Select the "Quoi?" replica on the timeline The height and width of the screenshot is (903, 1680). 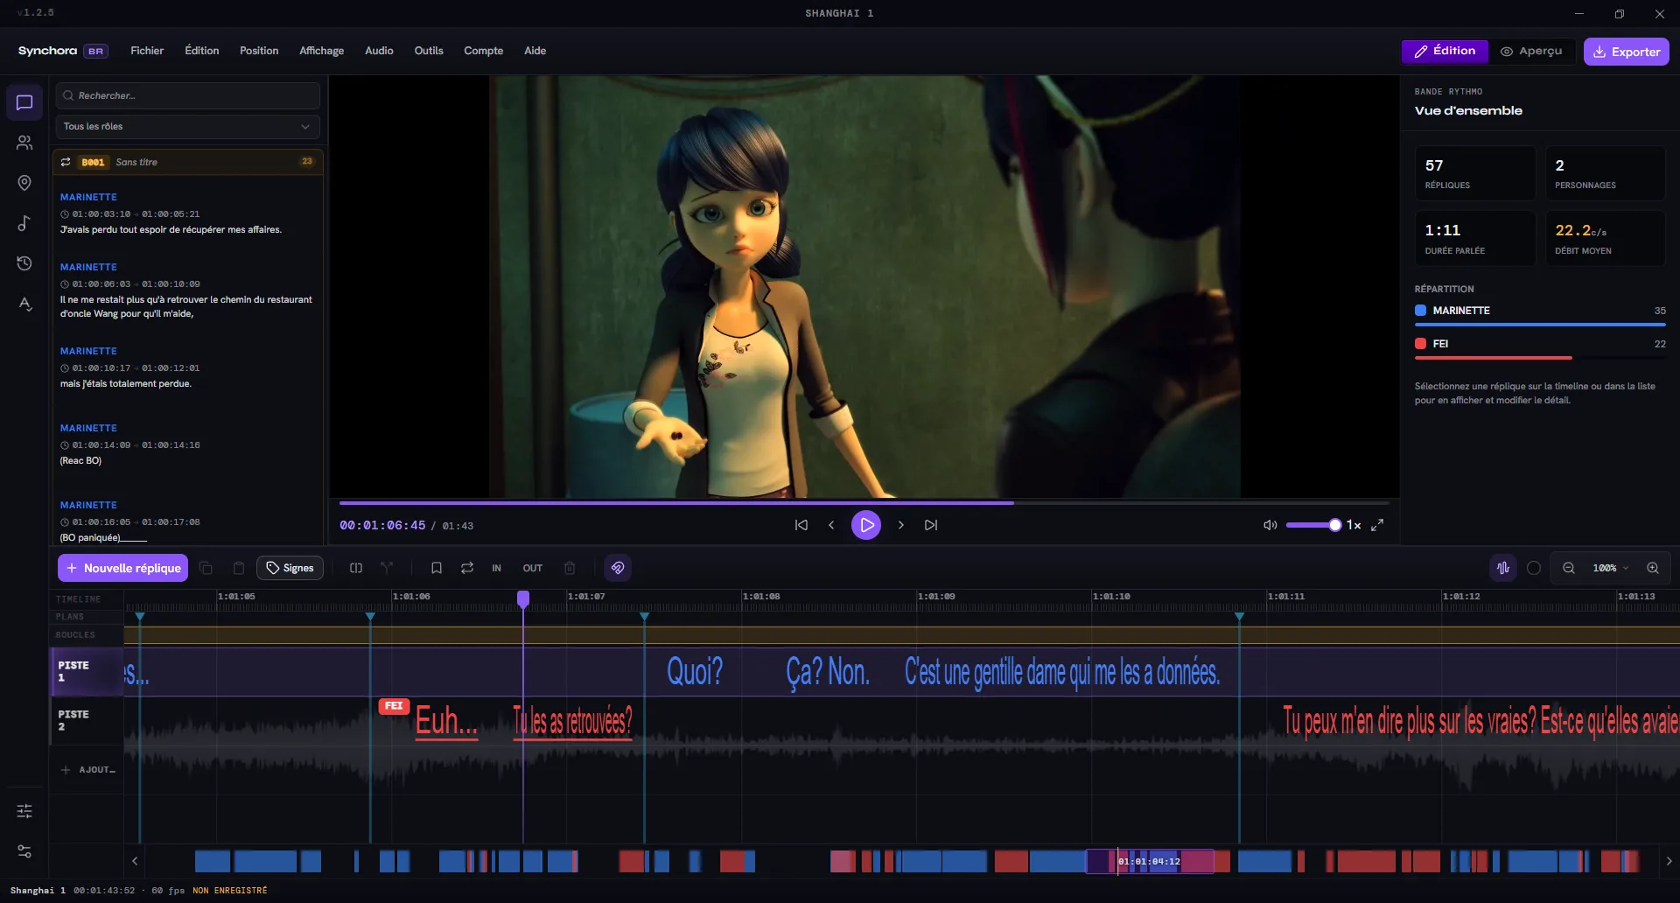pos(695,672)
